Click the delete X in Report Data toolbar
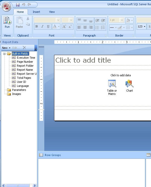 click(x=24, y=48)
